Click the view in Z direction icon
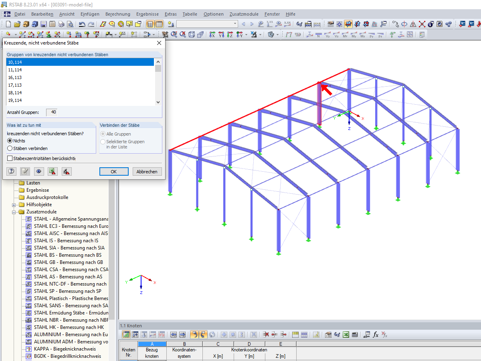The width and height of the screenshot is (481, 361). click(x=230, y=35)
